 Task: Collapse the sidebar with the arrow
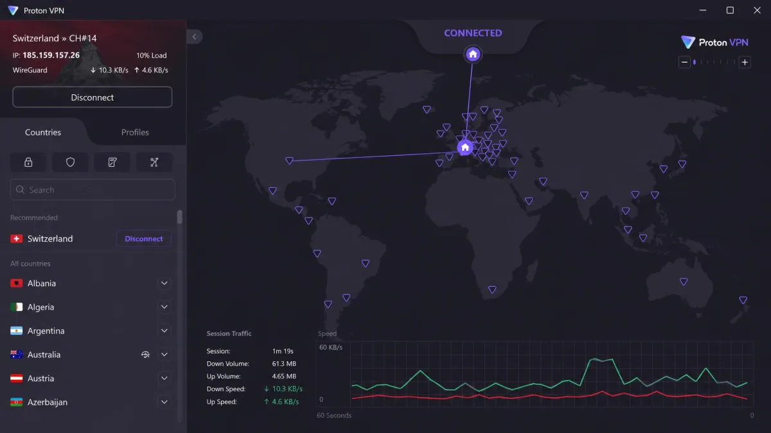(x=194, y=37)
